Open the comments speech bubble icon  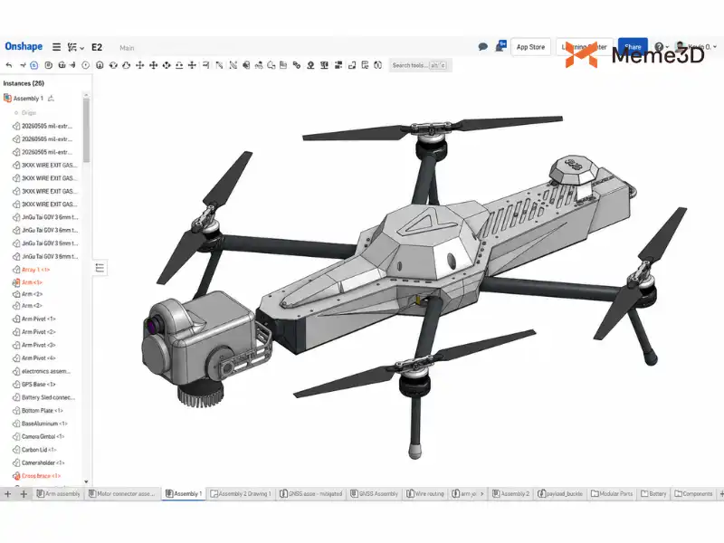click(x=482, y=47)
